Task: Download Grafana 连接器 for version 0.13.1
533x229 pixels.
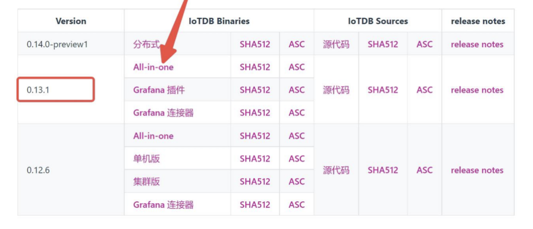Action: pos(163,113)
